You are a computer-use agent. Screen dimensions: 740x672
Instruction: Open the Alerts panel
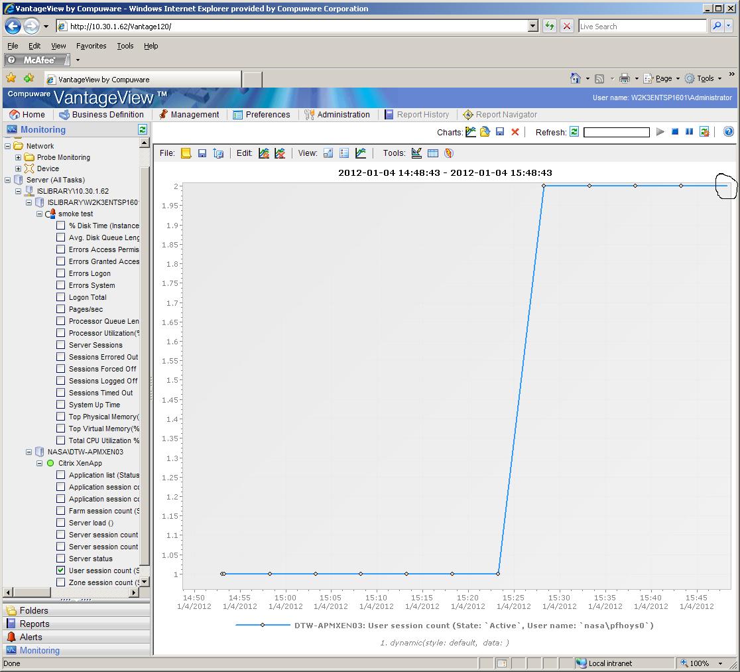(x=76, y=637)
